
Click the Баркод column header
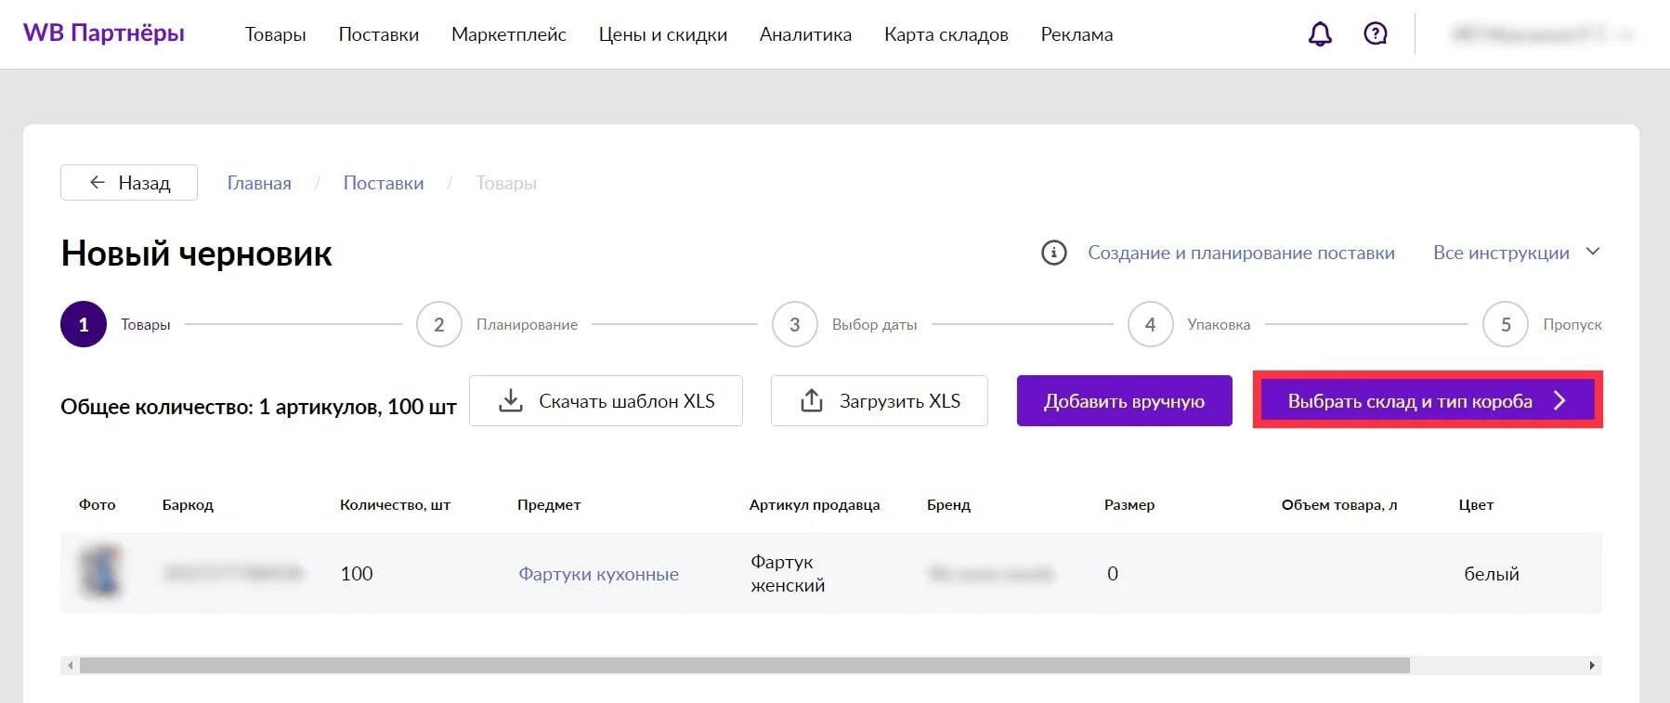[x=188, y=505]
